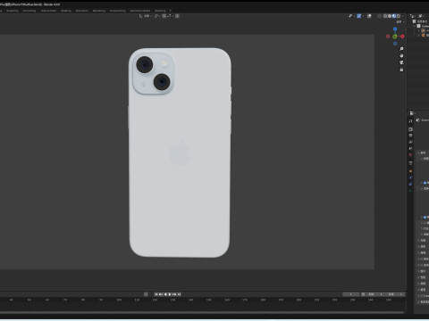Open the green Object Data properties tab
429x321 pixels.
click(x=410, y=190)
